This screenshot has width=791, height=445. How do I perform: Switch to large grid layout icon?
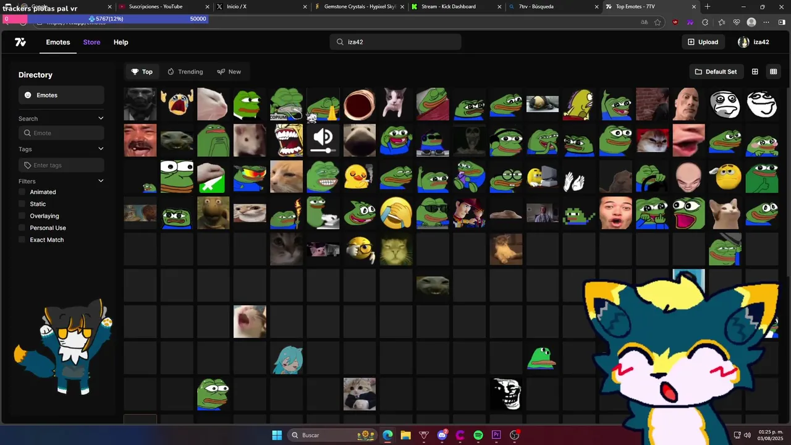coord(755,72)
